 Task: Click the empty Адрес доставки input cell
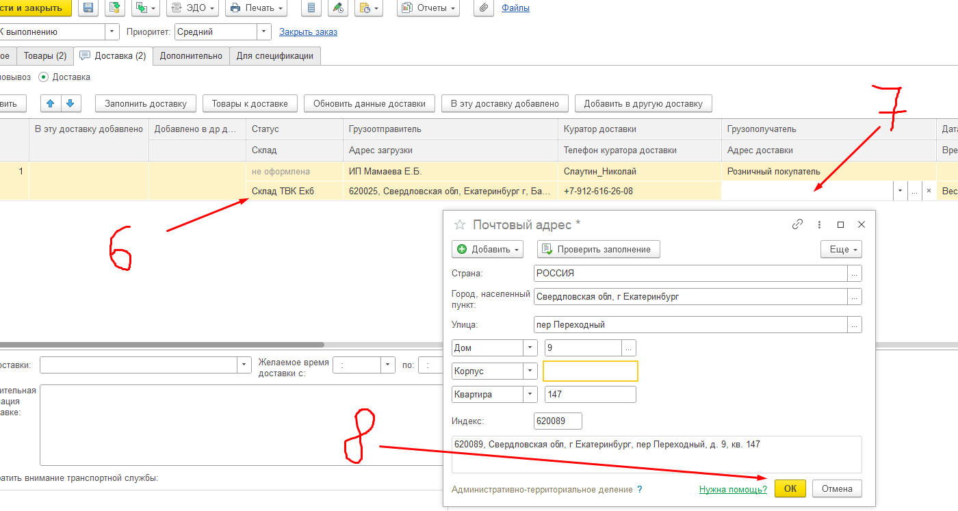pos(807,191)
